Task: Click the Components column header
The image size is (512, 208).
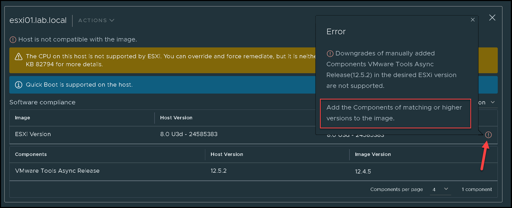Action: (x=31, y=154)
